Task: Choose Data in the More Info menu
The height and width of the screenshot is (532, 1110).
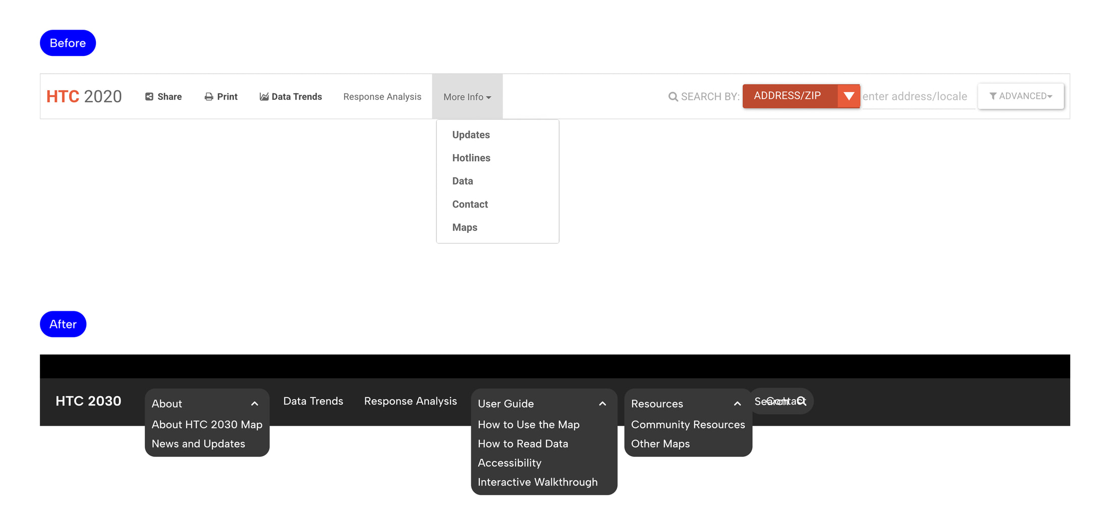Action: [462, 181]
